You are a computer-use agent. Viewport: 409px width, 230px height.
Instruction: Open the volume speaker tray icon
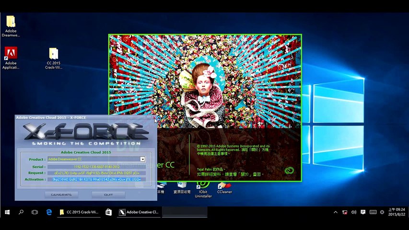pos(354,212)
